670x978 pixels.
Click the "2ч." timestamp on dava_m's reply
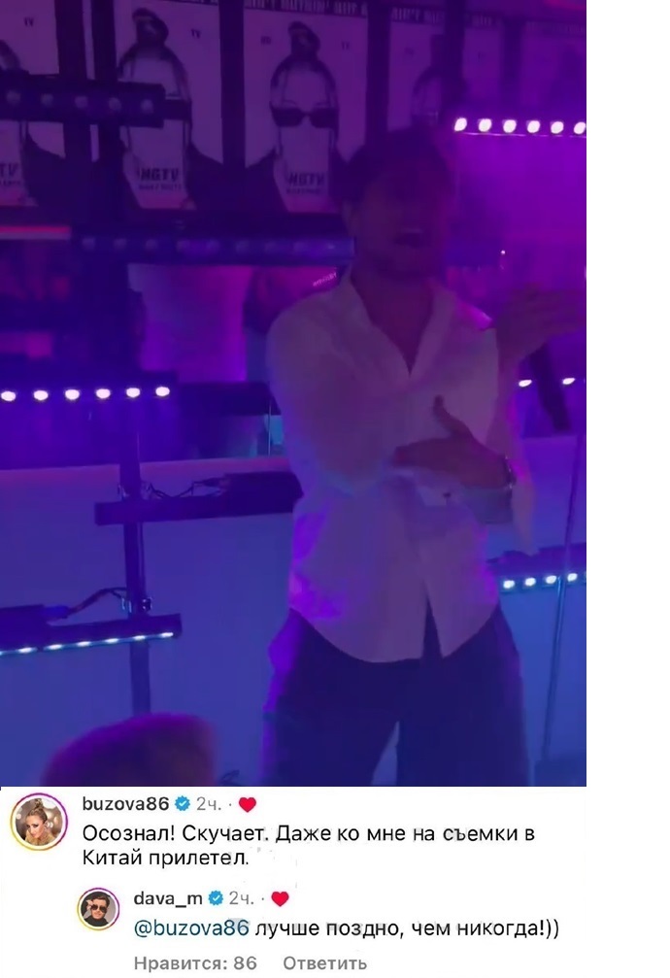click(242, 898)
